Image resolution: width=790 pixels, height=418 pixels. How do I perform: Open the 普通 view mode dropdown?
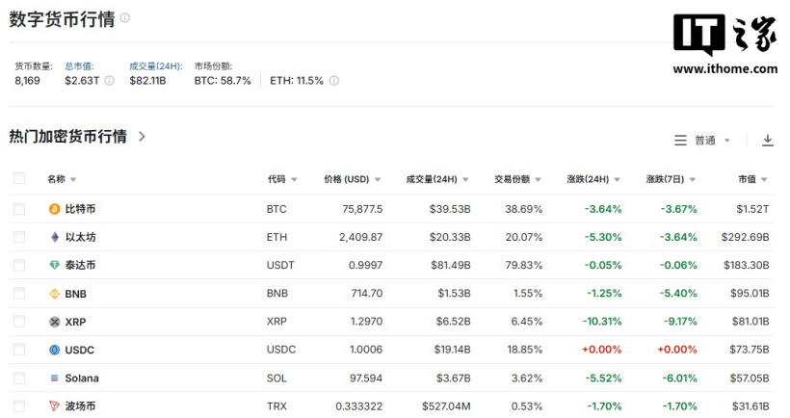click(712, 141)
